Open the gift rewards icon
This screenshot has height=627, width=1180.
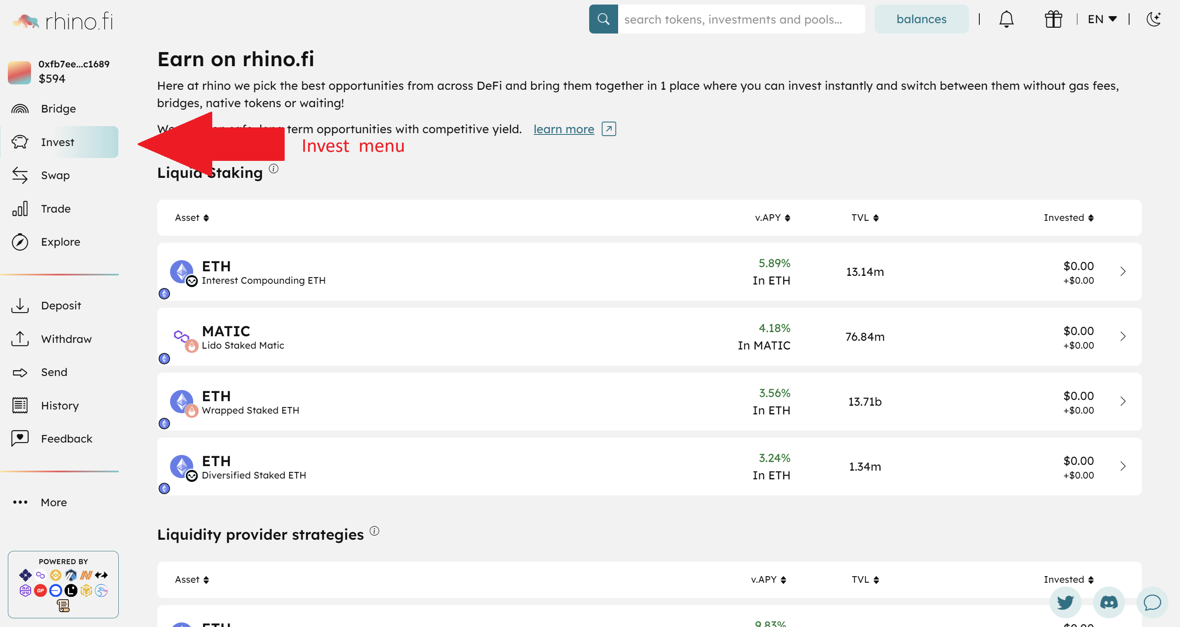(x=1053, y=19)
